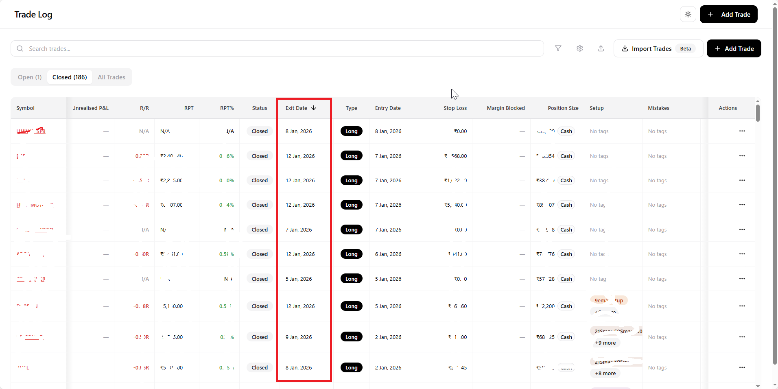Sort by the Entry Date column header

point(388,108)
